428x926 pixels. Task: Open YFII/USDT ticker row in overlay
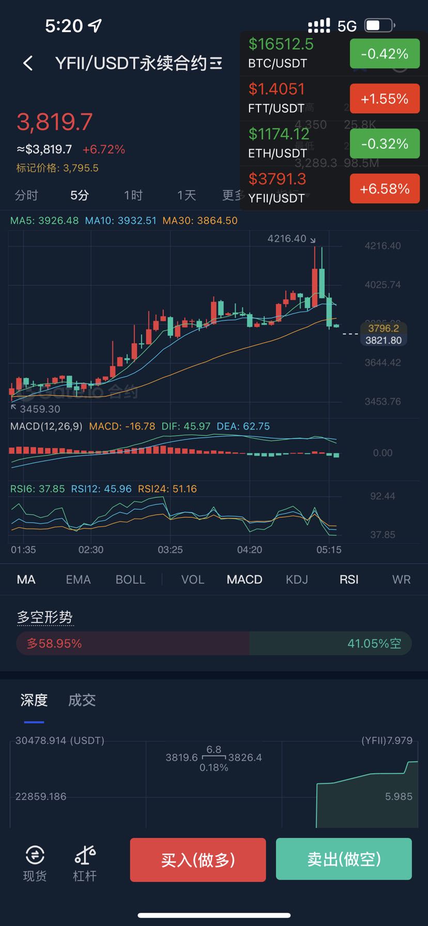[x=334, y=189]
